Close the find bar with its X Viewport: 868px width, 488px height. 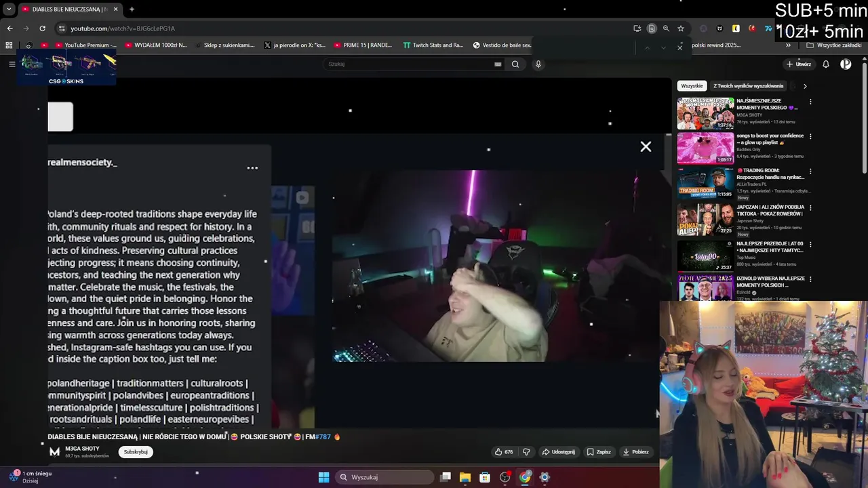coord(679,47)
